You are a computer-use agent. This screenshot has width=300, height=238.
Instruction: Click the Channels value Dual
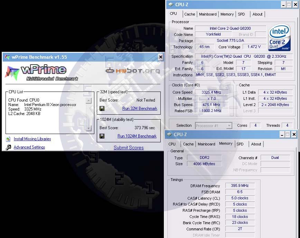pyautogui.click(x=275, y=158)
